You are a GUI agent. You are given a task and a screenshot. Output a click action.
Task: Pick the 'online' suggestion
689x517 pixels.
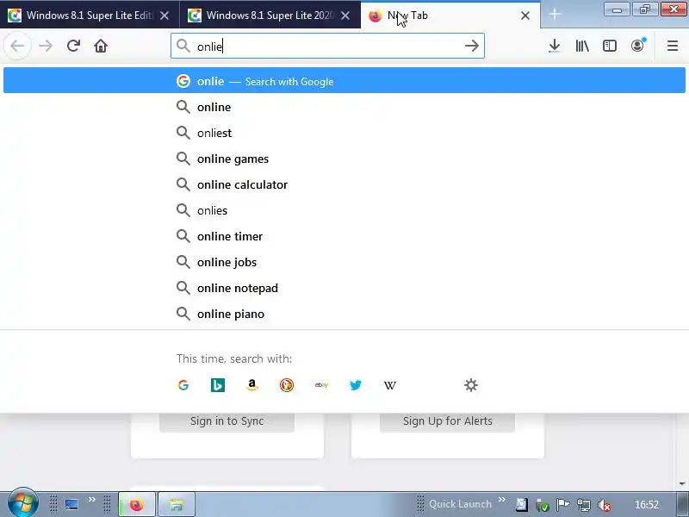344,107
